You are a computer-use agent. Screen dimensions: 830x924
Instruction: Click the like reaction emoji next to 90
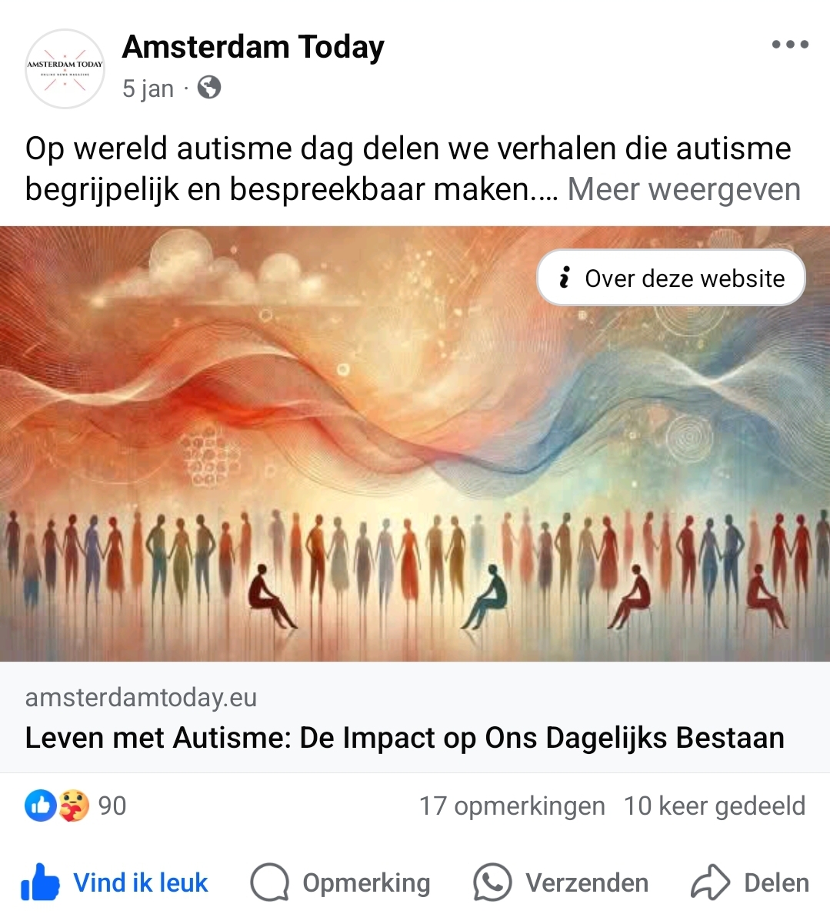tap(41, 806)
